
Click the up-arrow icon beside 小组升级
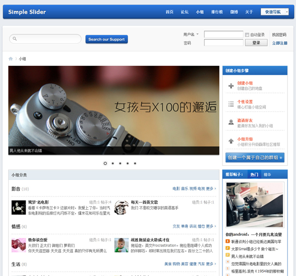pos(231,141)
